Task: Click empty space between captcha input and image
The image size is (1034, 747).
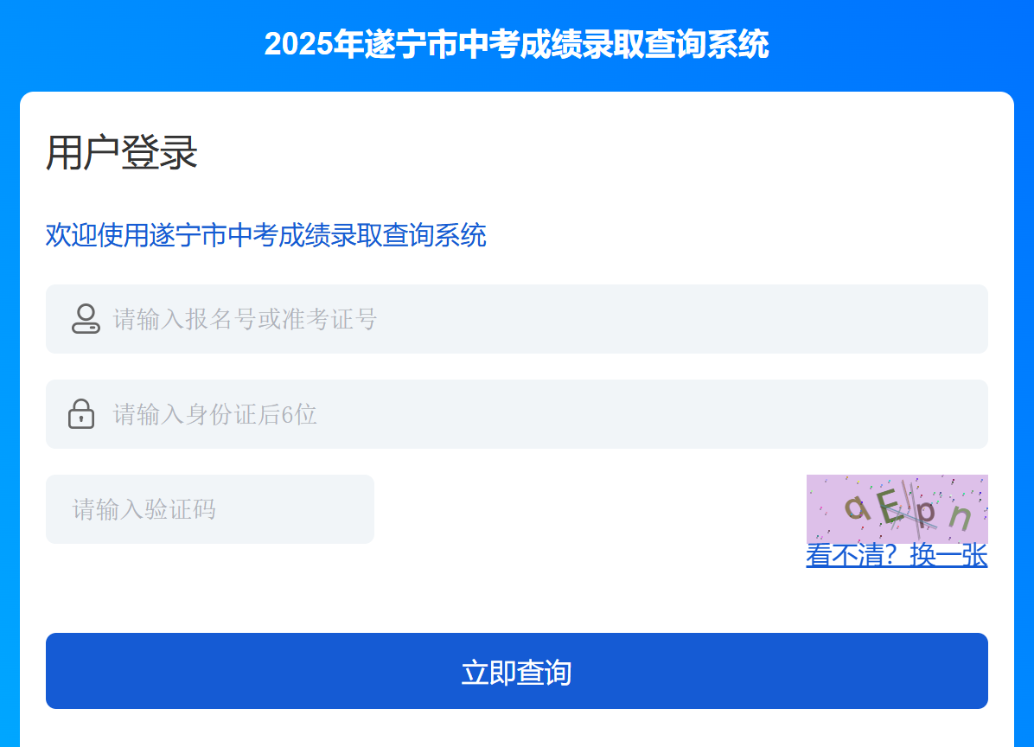Action: 588,509
